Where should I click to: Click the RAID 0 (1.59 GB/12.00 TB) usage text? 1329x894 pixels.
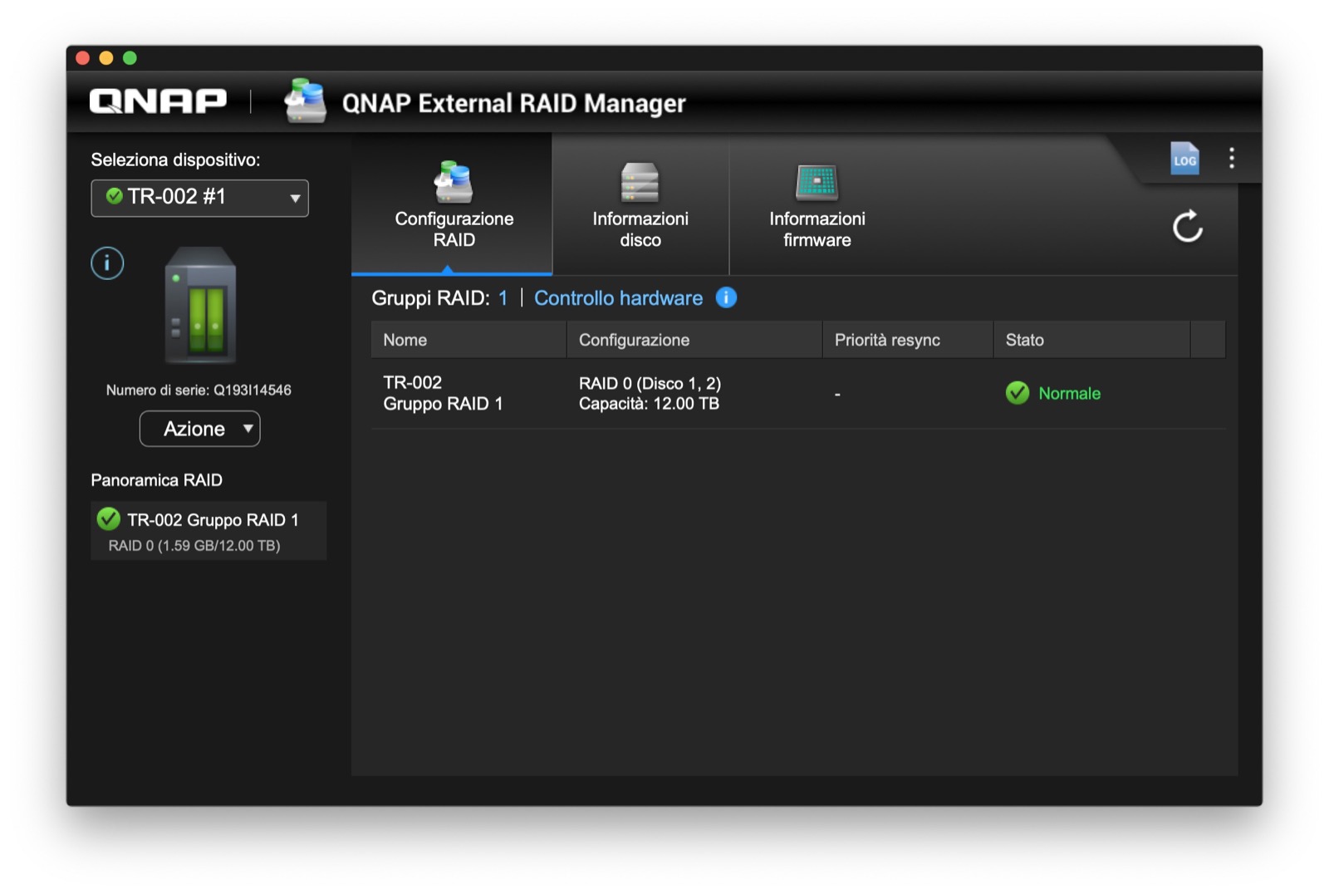point(194,546)
